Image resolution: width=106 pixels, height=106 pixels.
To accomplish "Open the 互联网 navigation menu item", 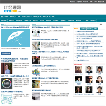I will pos(35,16).
